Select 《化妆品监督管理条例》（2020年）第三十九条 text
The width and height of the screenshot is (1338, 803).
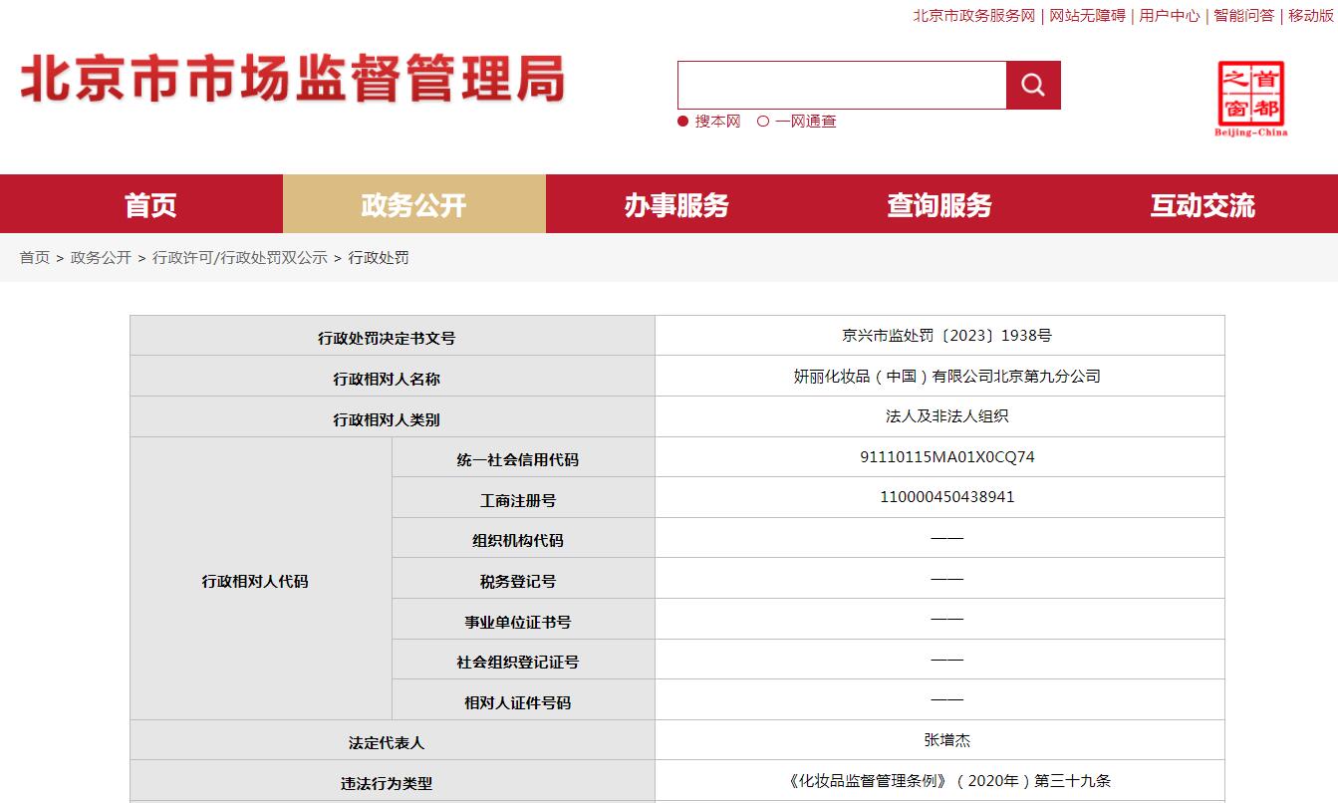(946, 781)
